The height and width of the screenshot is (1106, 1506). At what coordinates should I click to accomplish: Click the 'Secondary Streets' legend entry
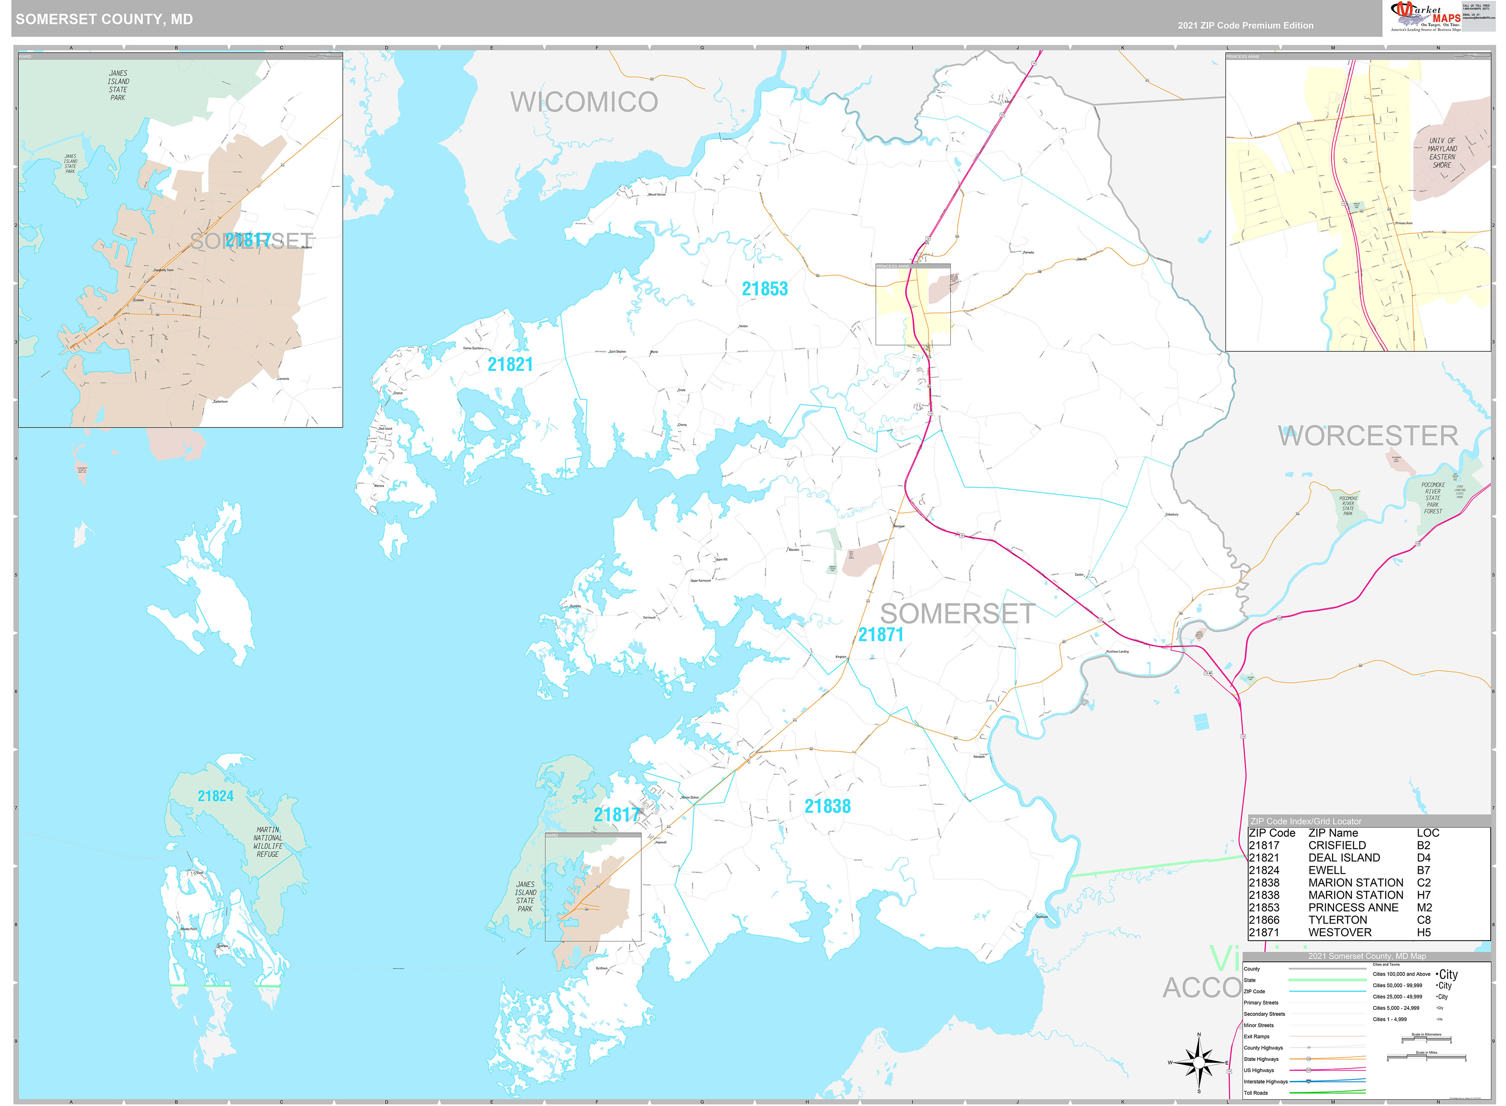pyautogui.click(x=1264, y=1014)
